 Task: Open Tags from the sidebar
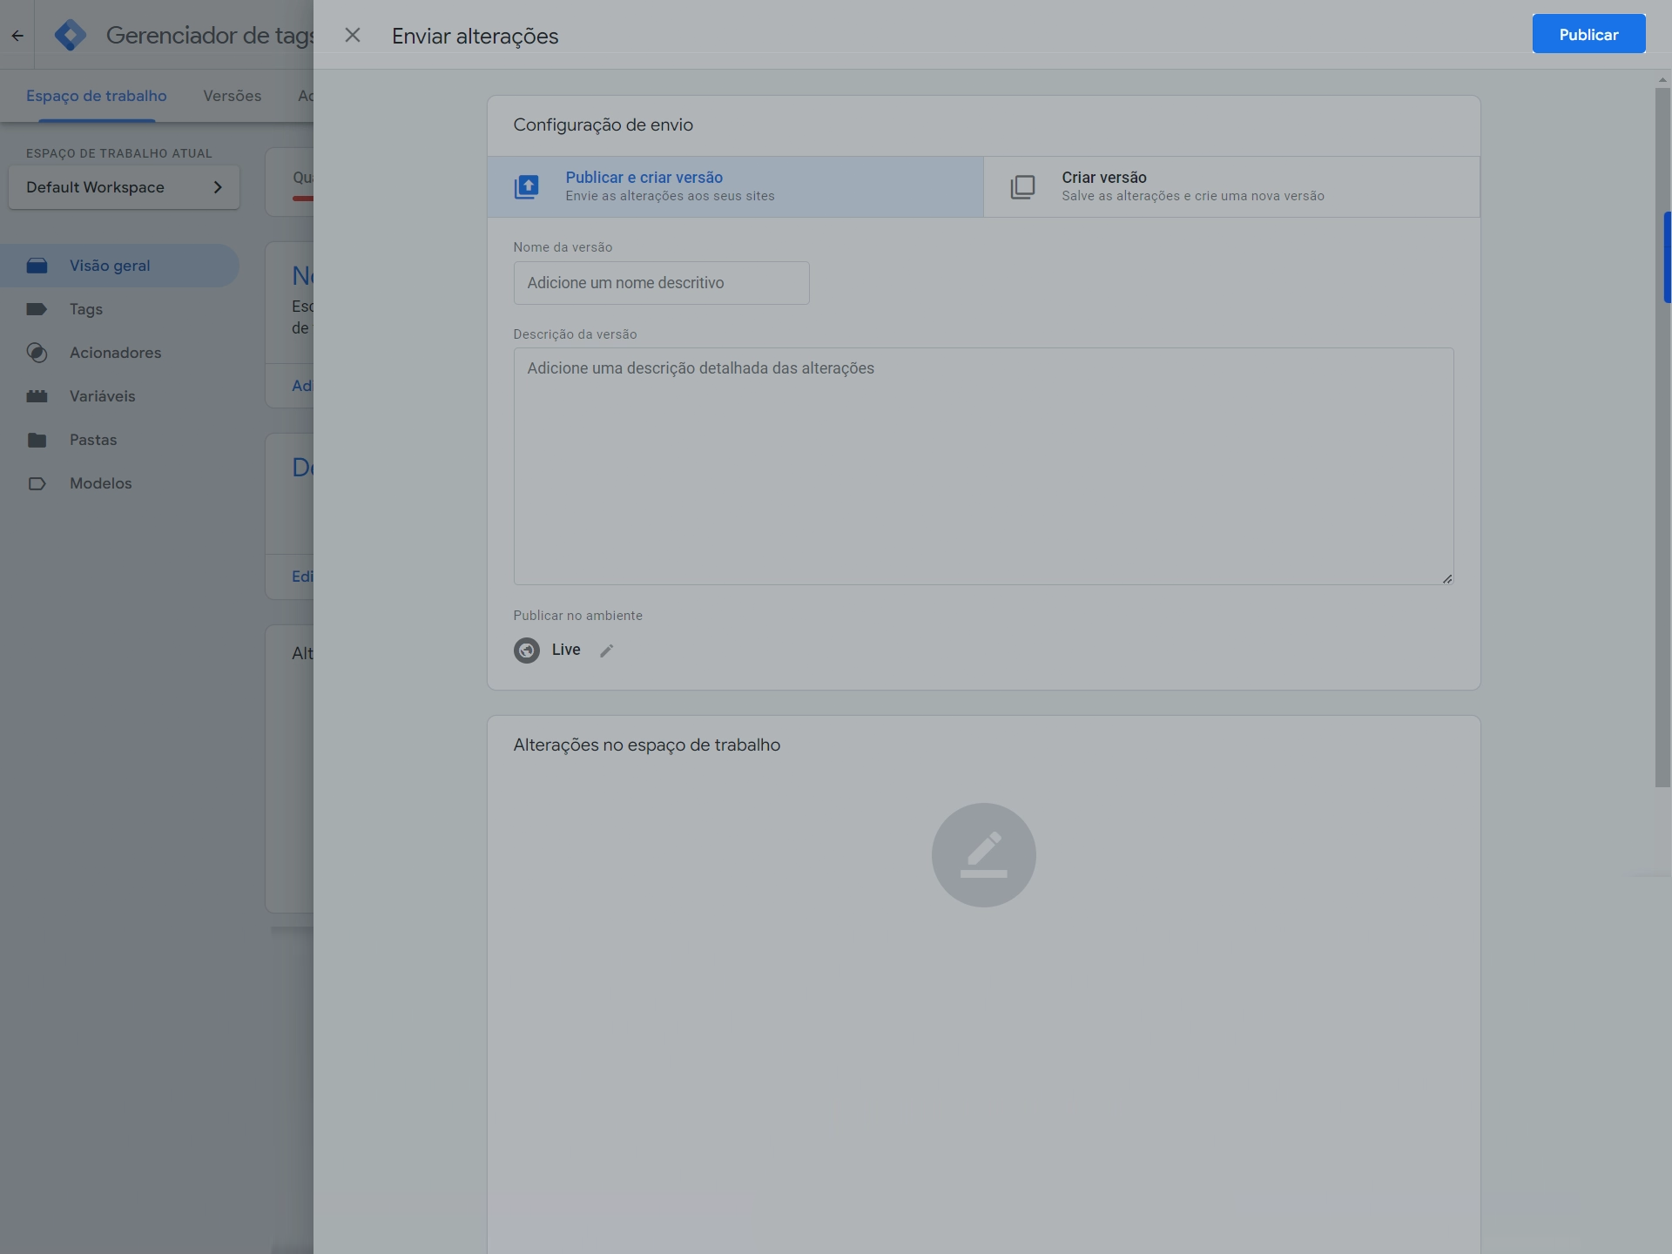(x=85, y=309)
